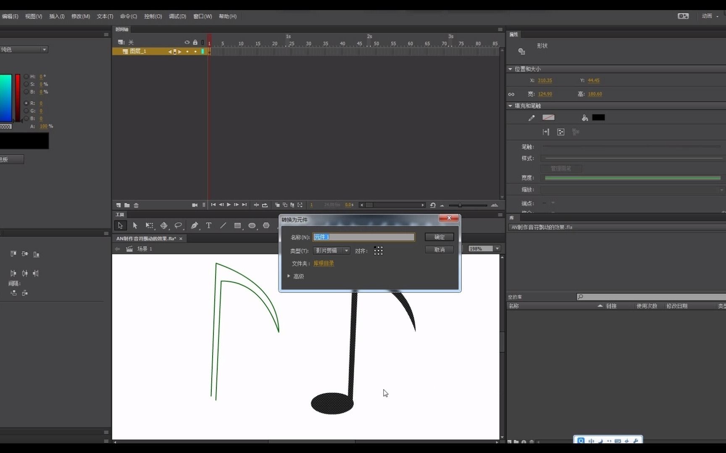Screen dimensions: 726x453
Task: Open the 窗口 menu
Action: (202, 16)
